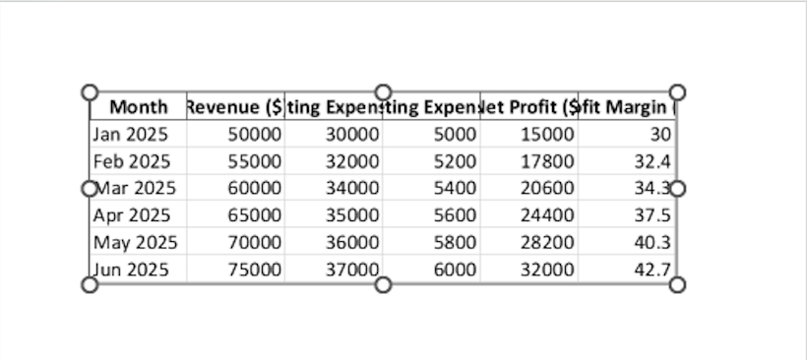Click the middle-left resize handle
The width and height of the screenshot is (807, 360).
click(90, 189)
